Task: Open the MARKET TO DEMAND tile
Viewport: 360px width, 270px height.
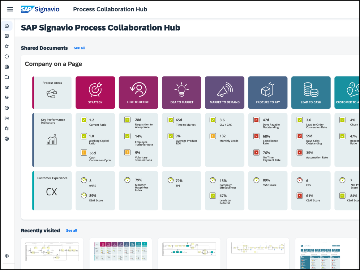Action: coord(225,92)
